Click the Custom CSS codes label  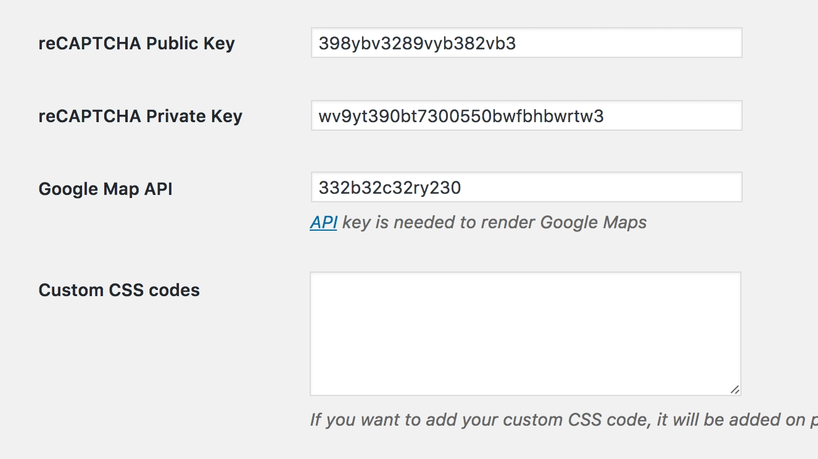click(119, 290)
